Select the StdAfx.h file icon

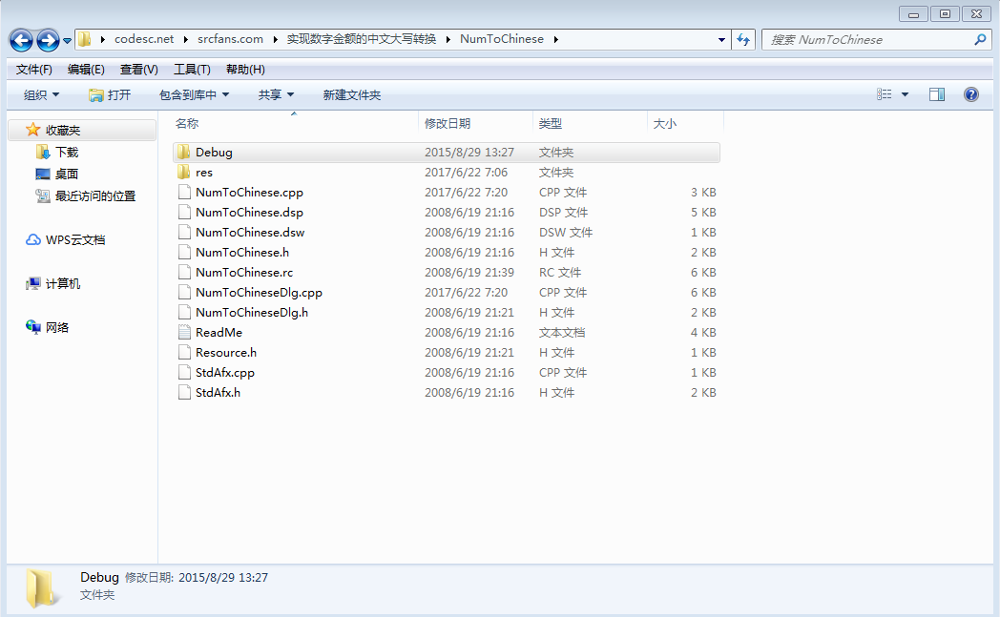click(x=184, y=392)
